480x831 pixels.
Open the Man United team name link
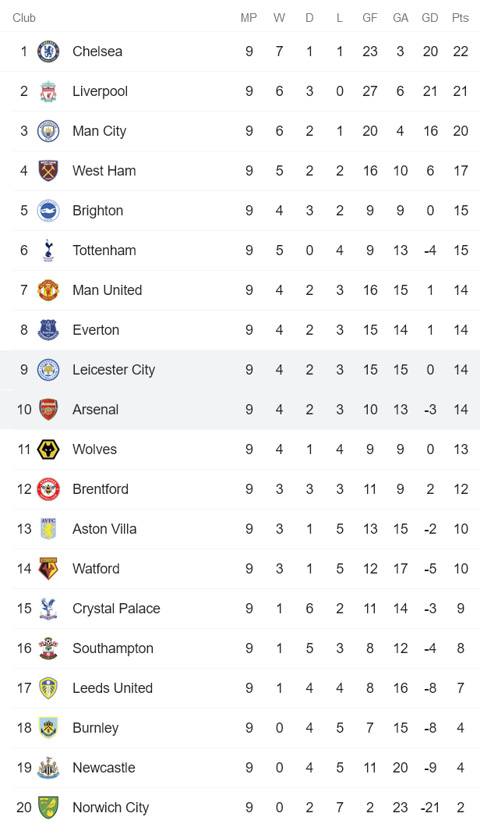107,290
